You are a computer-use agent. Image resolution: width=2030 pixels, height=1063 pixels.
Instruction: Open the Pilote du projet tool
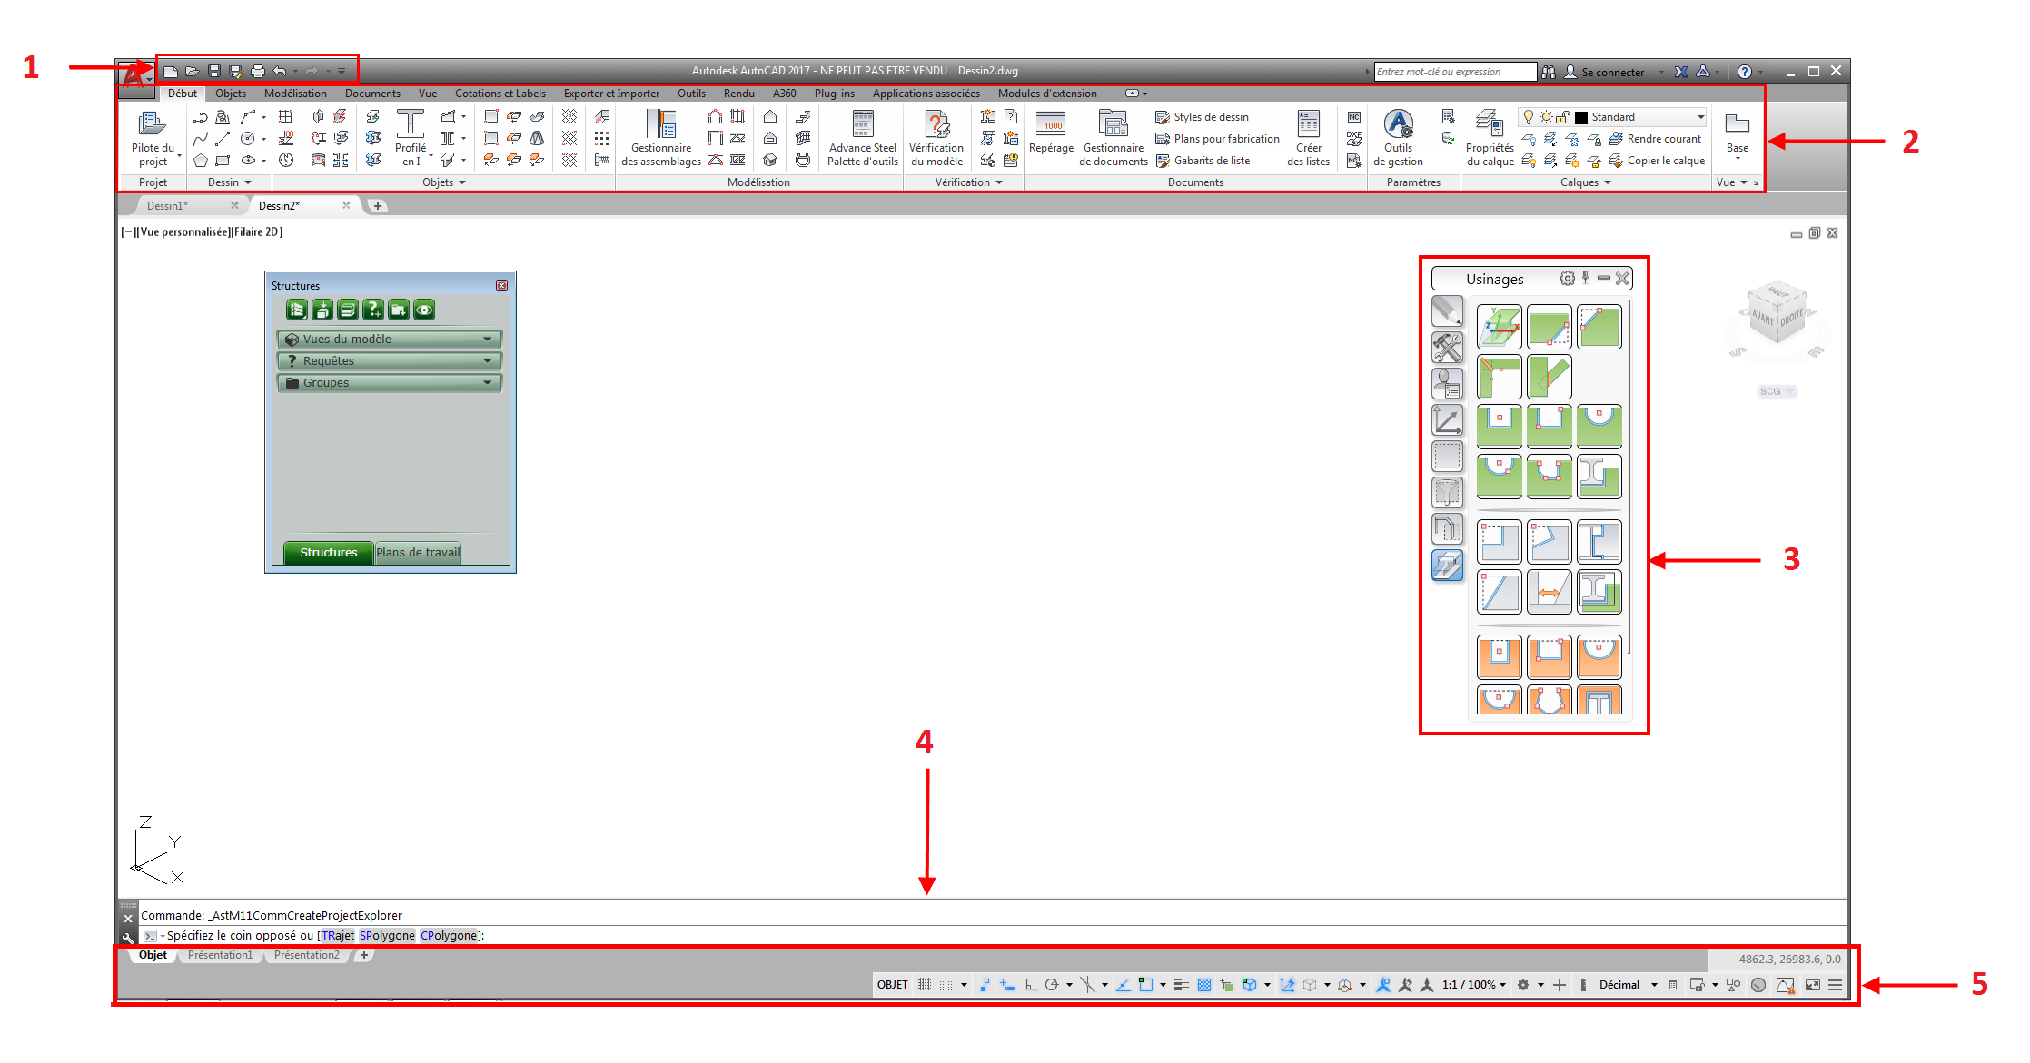[x=152, y=124]
